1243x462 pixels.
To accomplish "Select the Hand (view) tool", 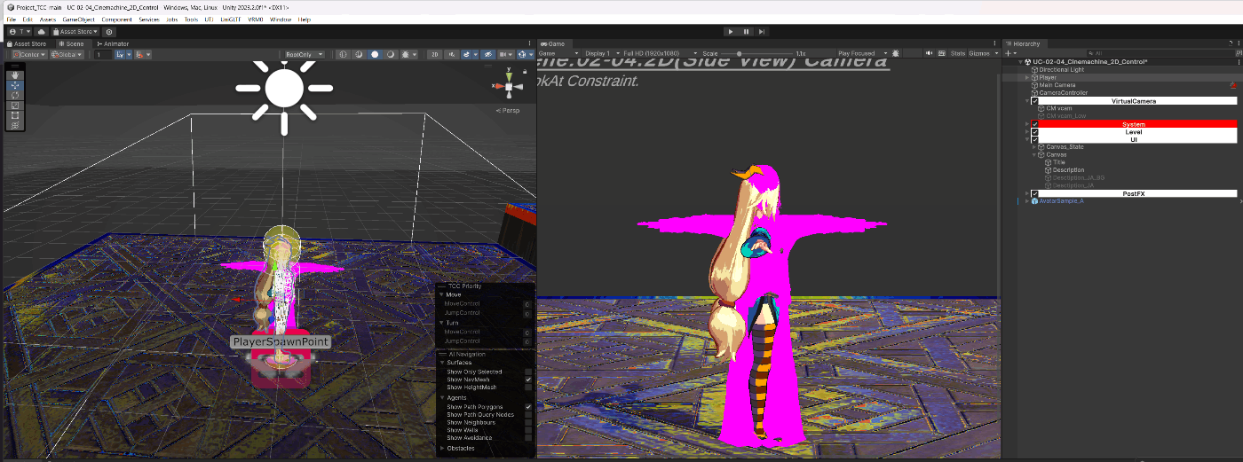I will point(13,74).
